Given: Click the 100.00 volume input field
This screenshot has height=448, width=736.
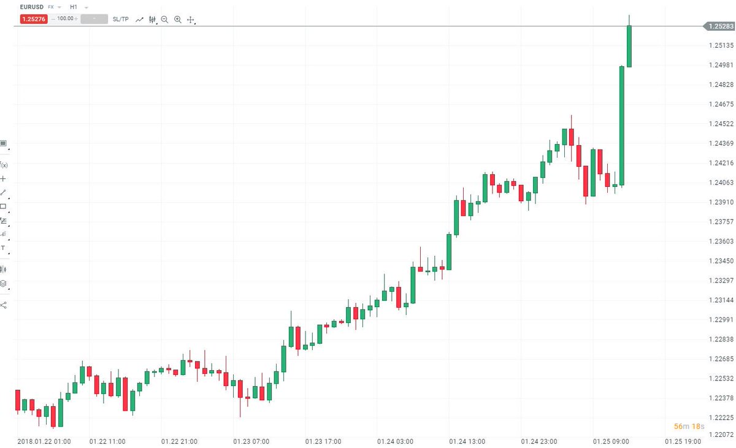Looking at the screenshot, I should point(65,19).
